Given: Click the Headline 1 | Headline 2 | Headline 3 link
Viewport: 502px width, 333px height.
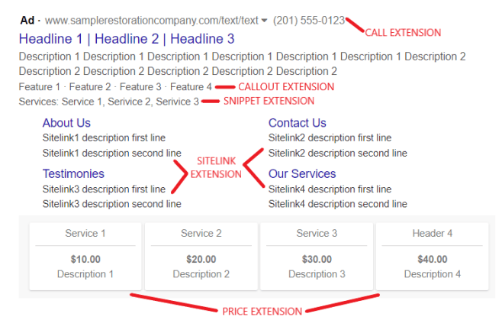Looking at the screenshot, I should coord(127,38).
